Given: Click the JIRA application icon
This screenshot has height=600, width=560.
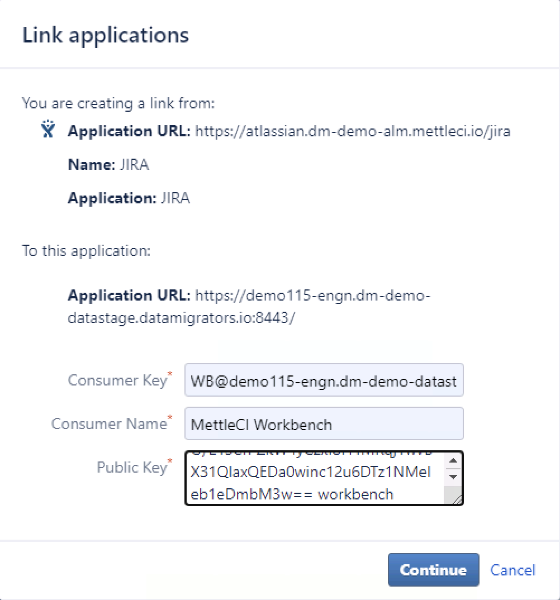Looking at the screenshot, I should point(49,130).
